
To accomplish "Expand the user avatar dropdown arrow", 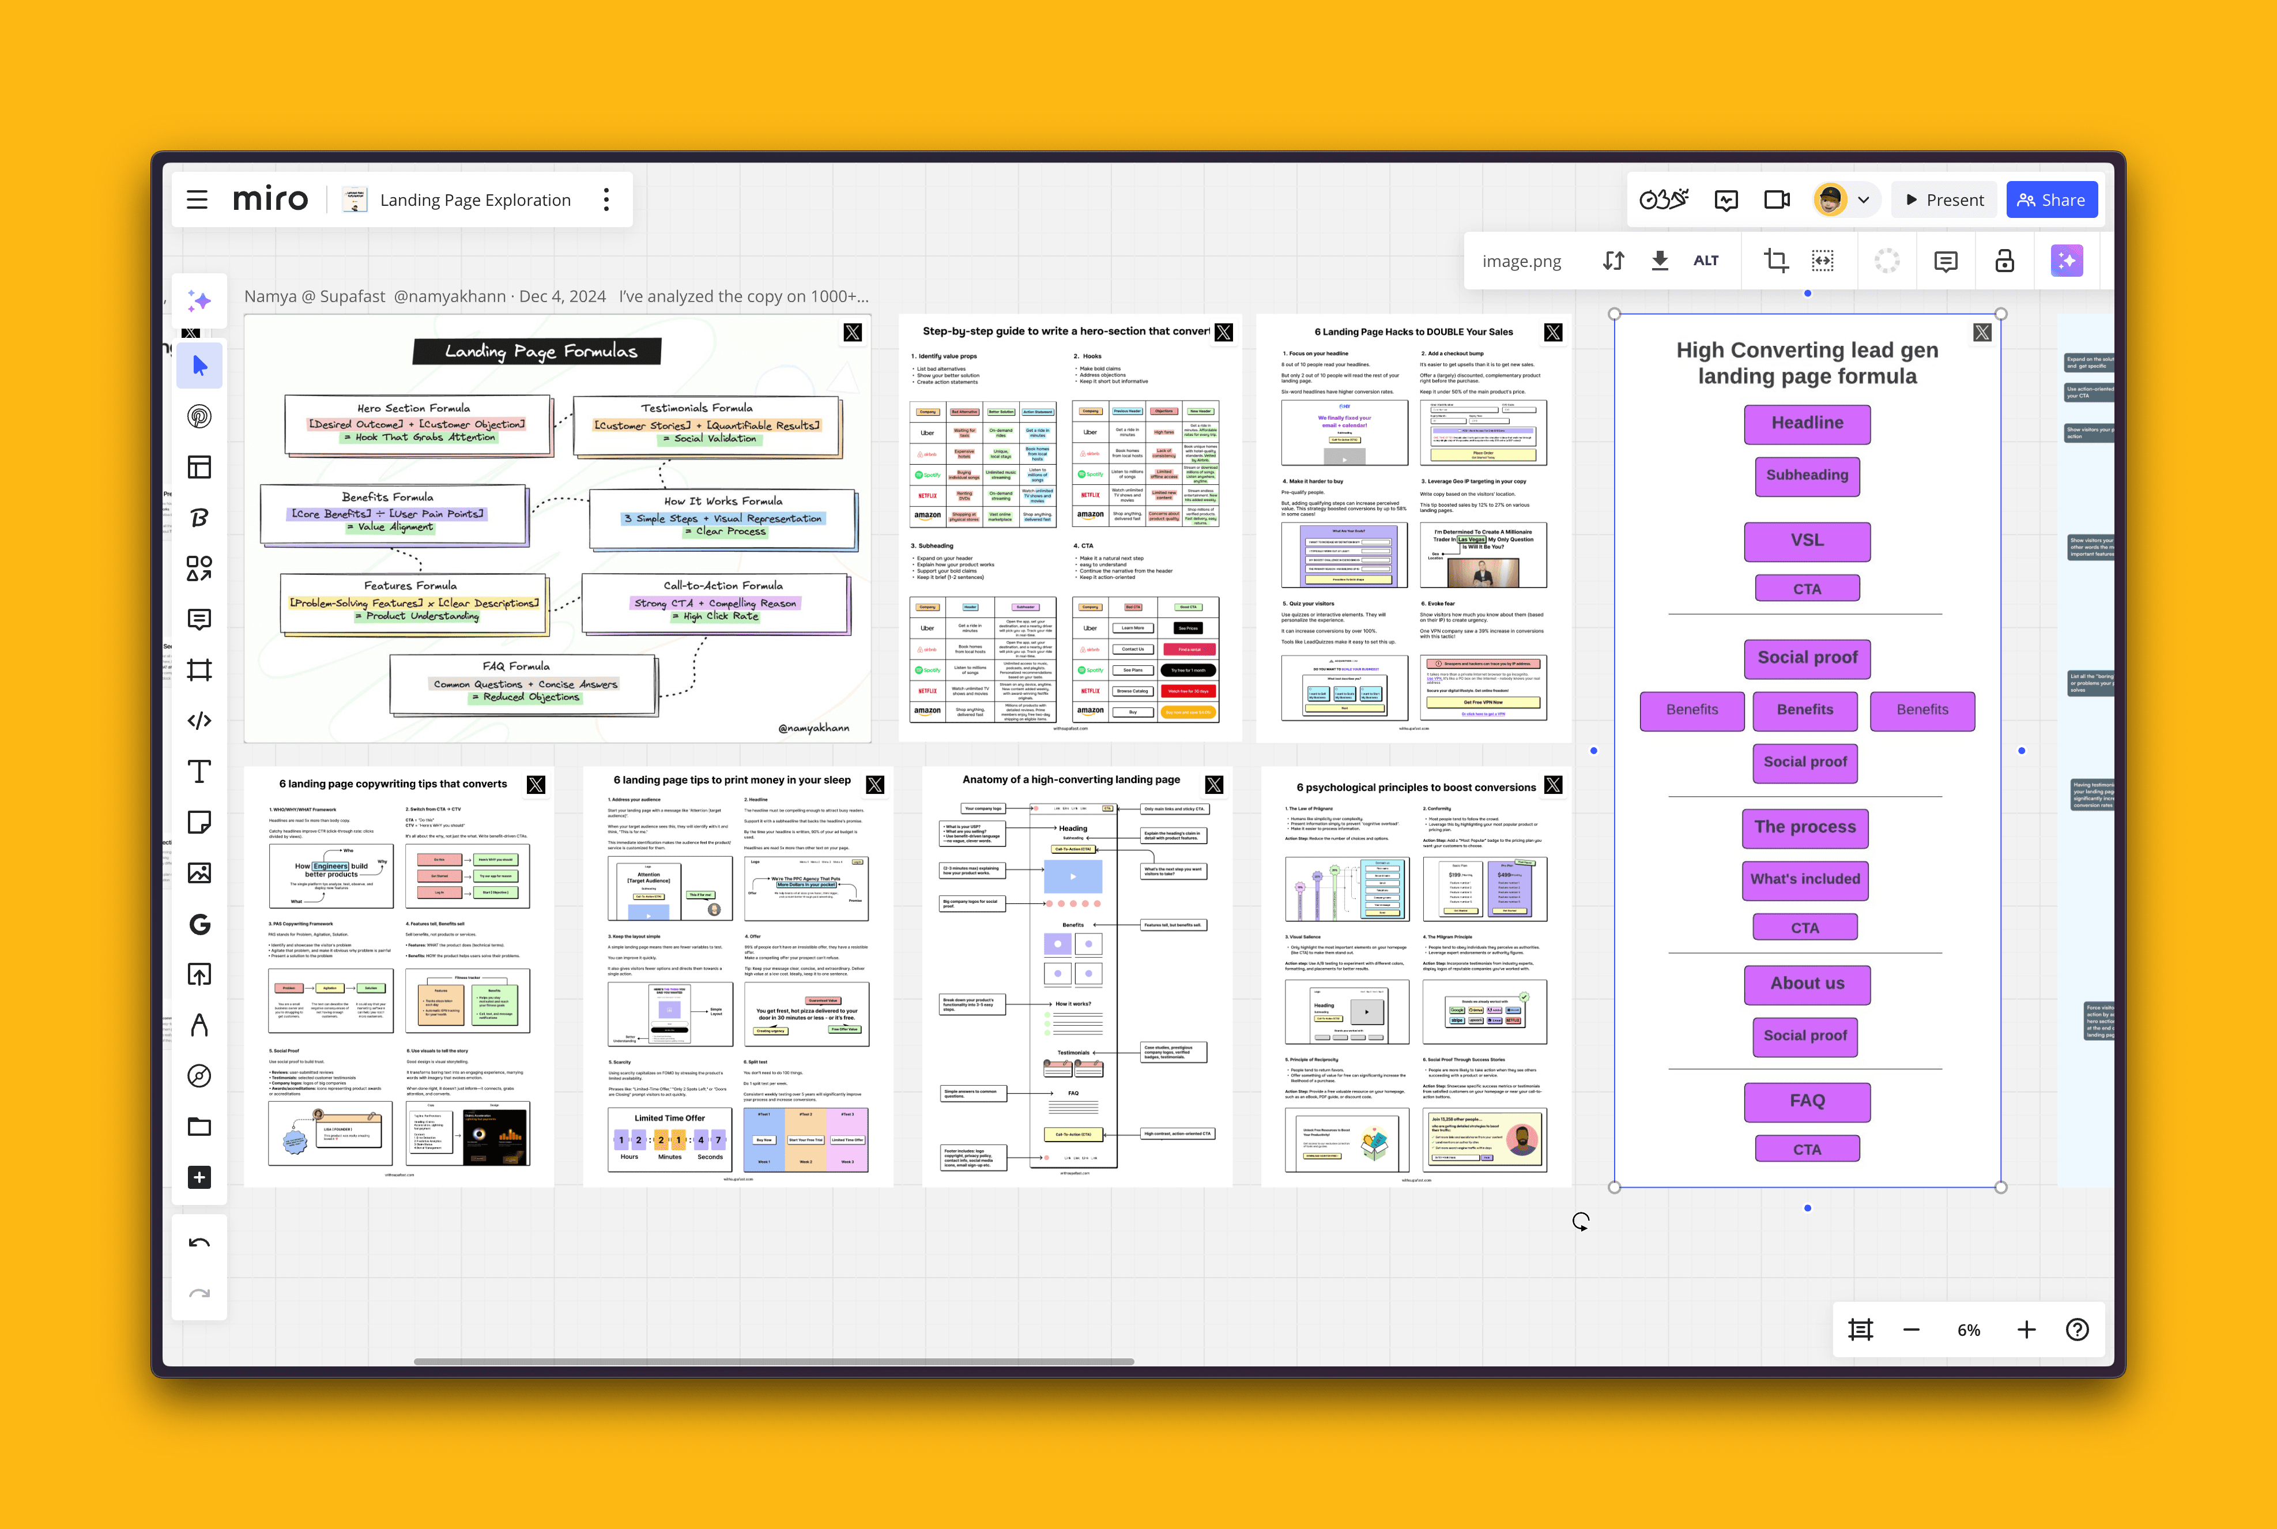I will pyautogui.click(x=1863, y=200).
